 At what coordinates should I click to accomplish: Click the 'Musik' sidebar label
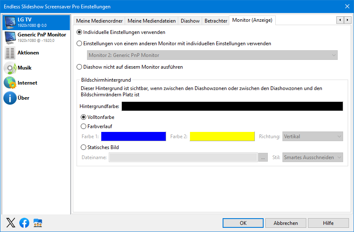point(24,68)
